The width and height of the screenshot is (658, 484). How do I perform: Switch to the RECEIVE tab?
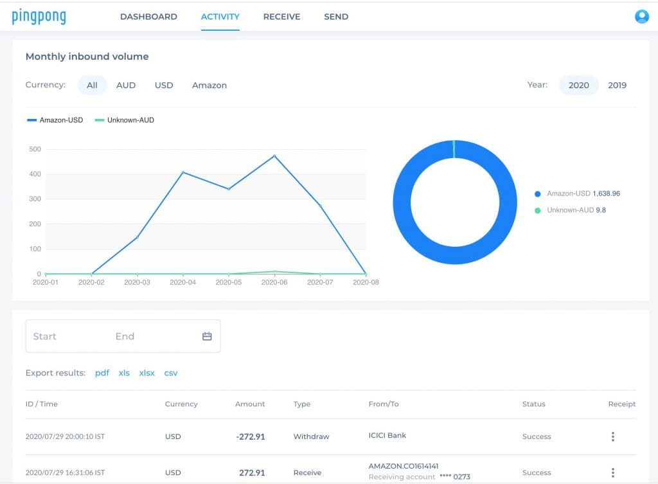coord(281,17)
